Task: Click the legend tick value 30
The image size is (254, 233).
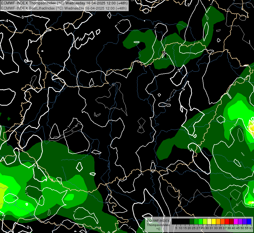Action: click(207, 228)
